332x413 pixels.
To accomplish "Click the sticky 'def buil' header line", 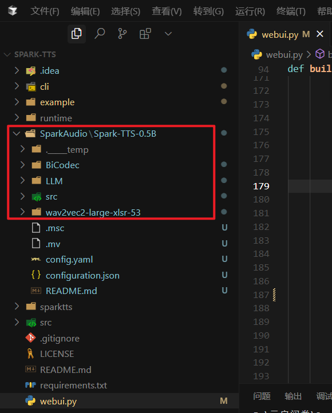I will (x=310, y=69).
